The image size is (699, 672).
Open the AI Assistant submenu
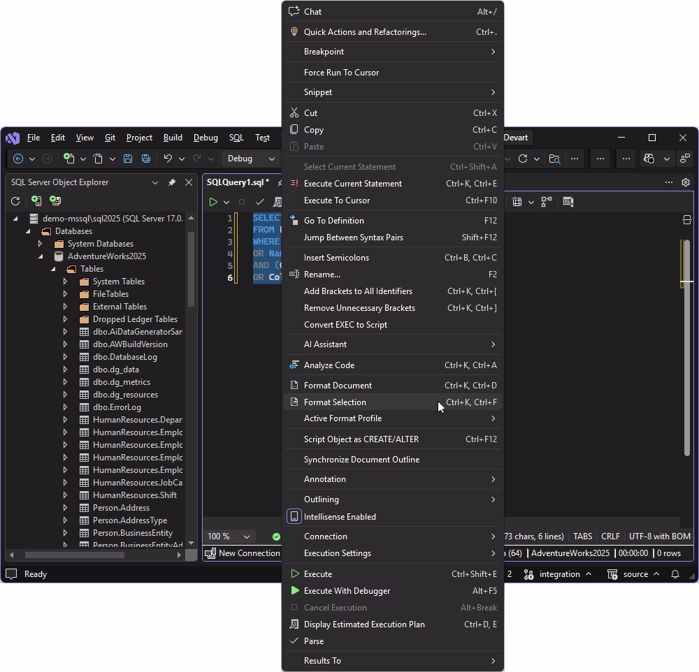tap(393, 344)
